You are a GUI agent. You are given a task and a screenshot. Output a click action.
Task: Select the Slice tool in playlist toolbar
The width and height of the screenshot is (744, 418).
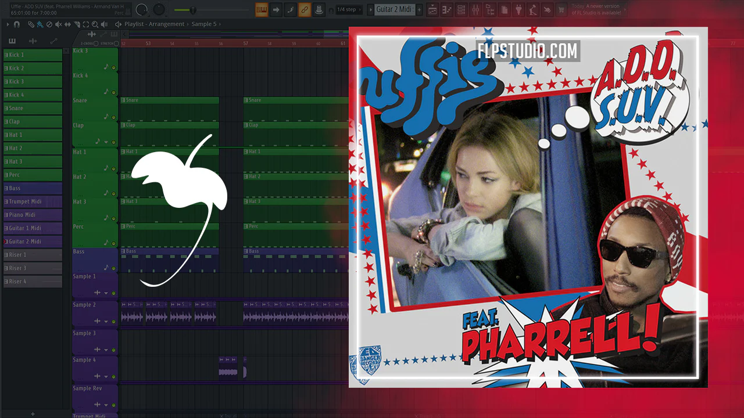coord(77,24)
